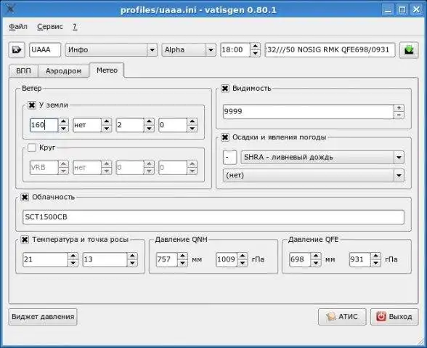Click the dew point 13 field
This screenshot has height=348, width=427.
coord(105,259)
